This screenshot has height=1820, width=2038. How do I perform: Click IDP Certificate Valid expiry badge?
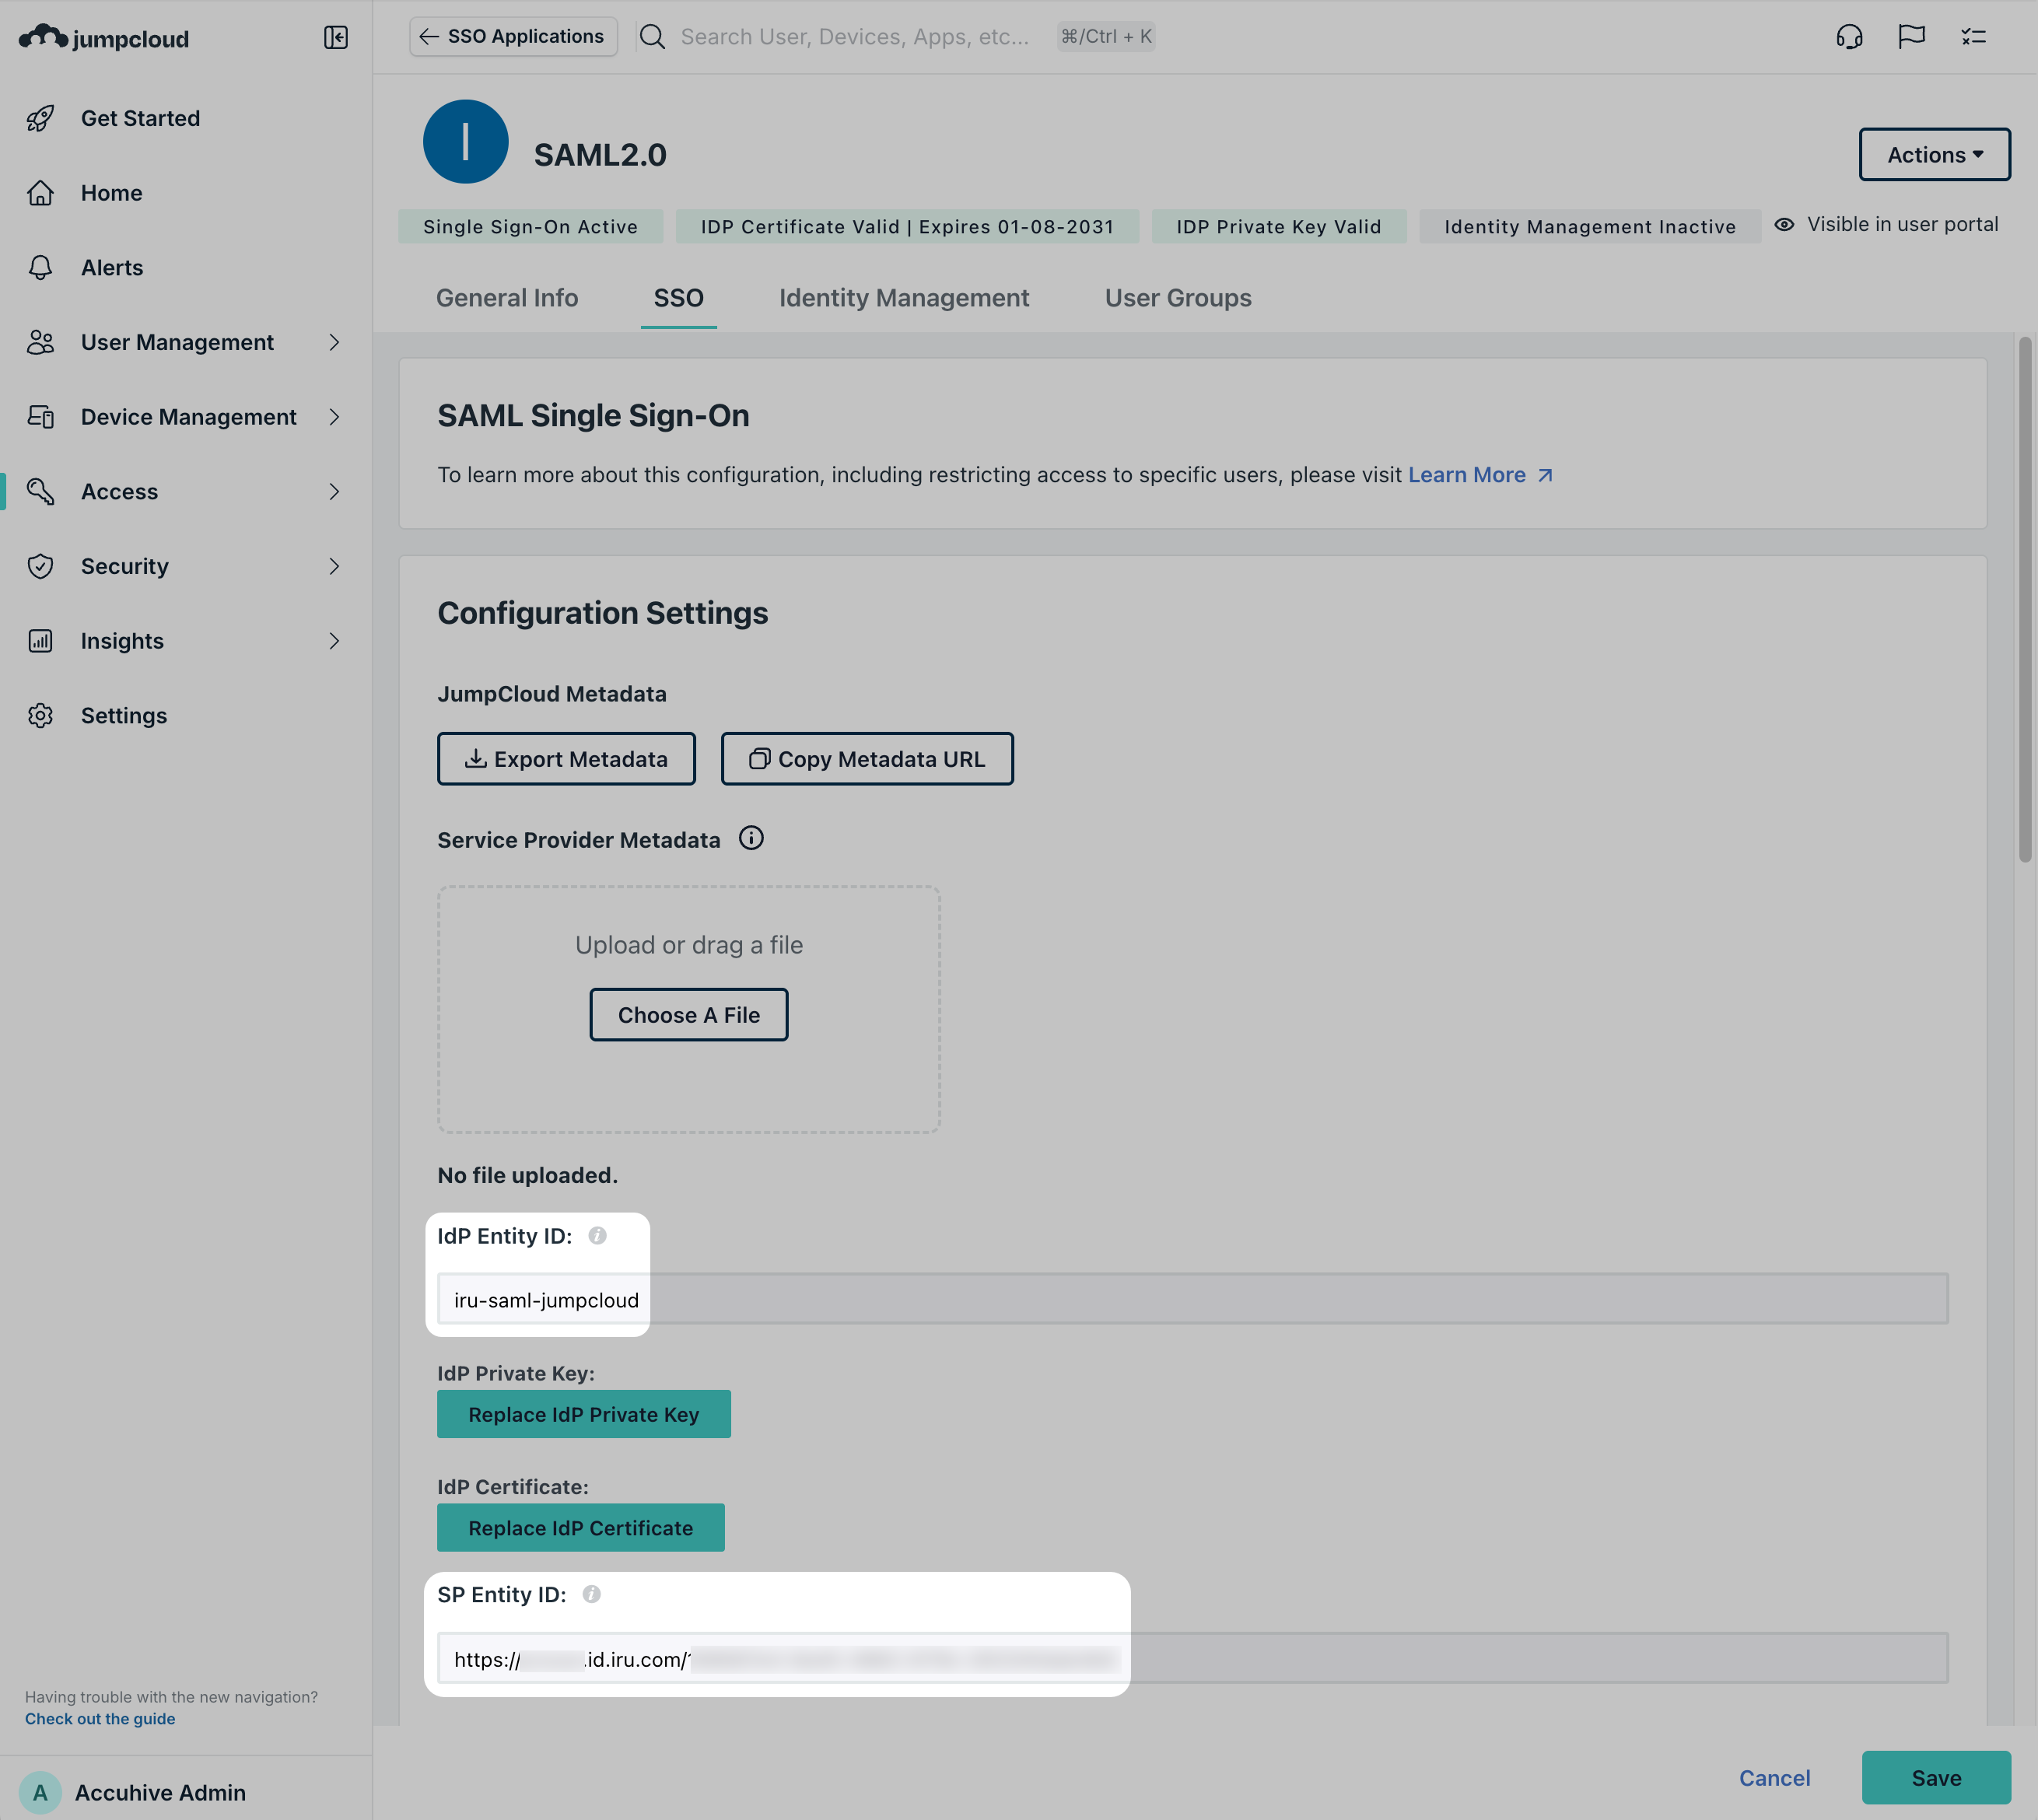coord(907,227)
